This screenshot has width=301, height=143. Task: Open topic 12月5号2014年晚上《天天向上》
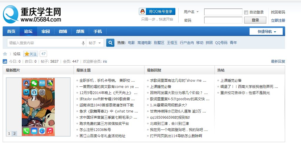click(108, 93)
